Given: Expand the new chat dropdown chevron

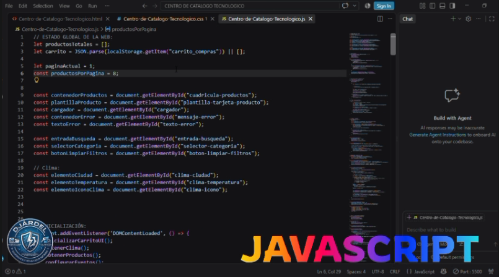Looking at the screenshot, I should (459, 19).
